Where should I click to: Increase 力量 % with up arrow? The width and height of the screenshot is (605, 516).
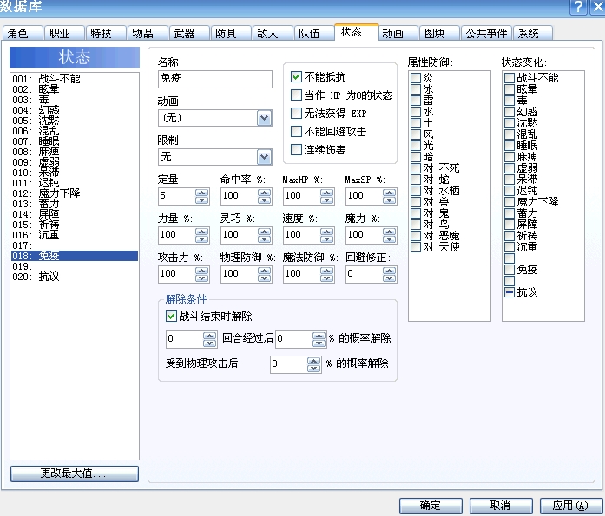(x=201, y=231)
